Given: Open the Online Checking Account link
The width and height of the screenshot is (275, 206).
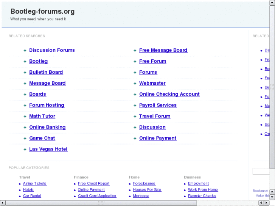Looking at the screenshot, I should pyautogui.click(x=169, y=94).
